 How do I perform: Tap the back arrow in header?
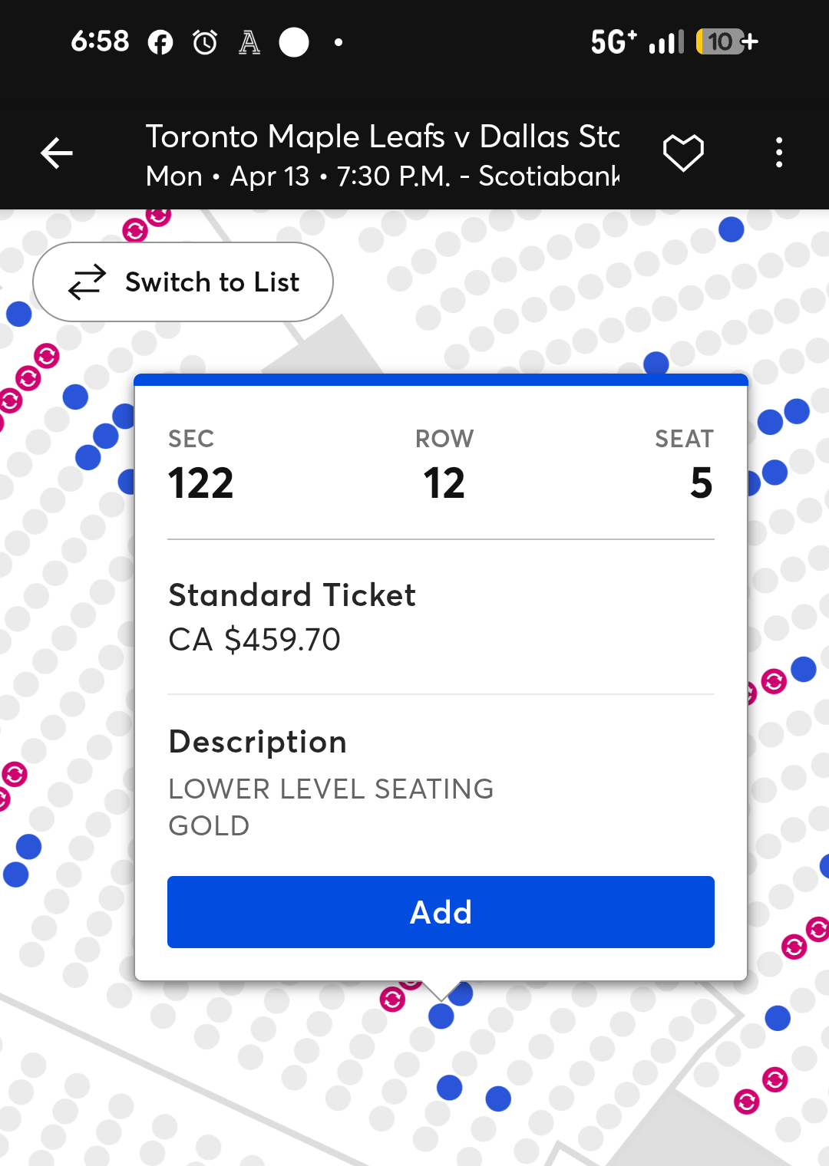[x=57, y=153]
